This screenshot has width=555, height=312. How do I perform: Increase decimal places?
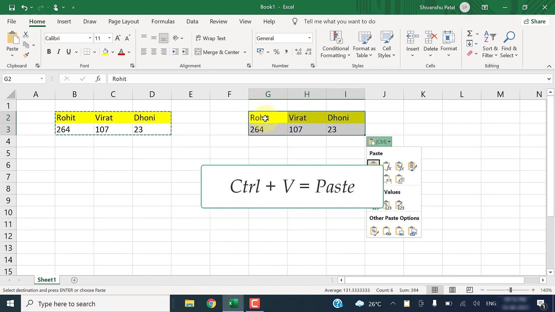[298, 52]
